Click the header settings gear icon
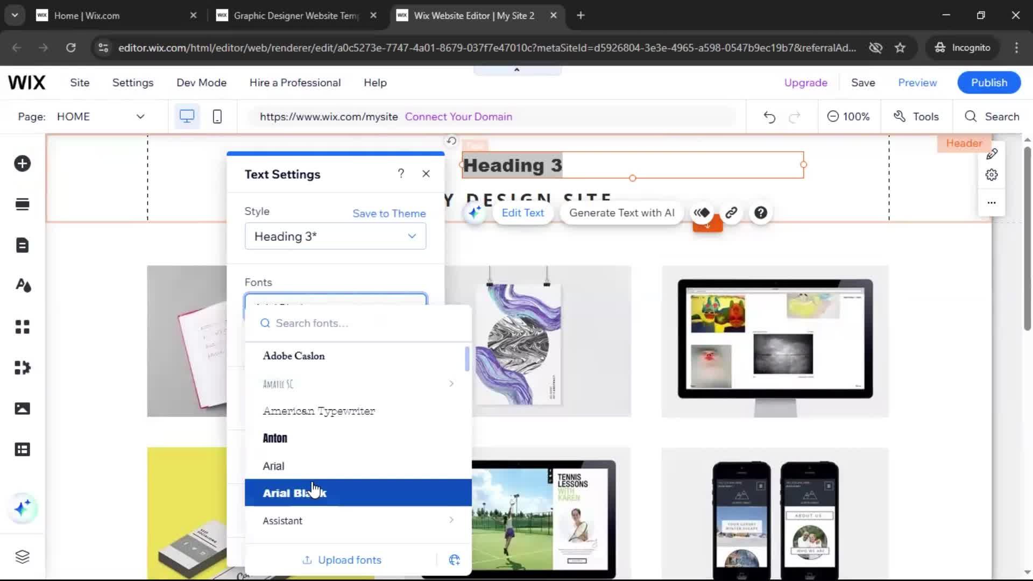The image size is (1033, 581). [992, 175]
